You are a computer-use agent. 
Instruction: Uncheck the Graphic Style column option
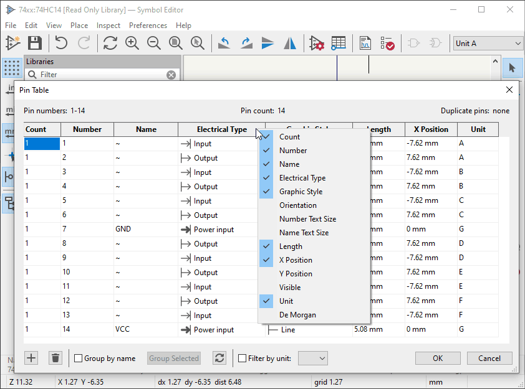[302, 192]
